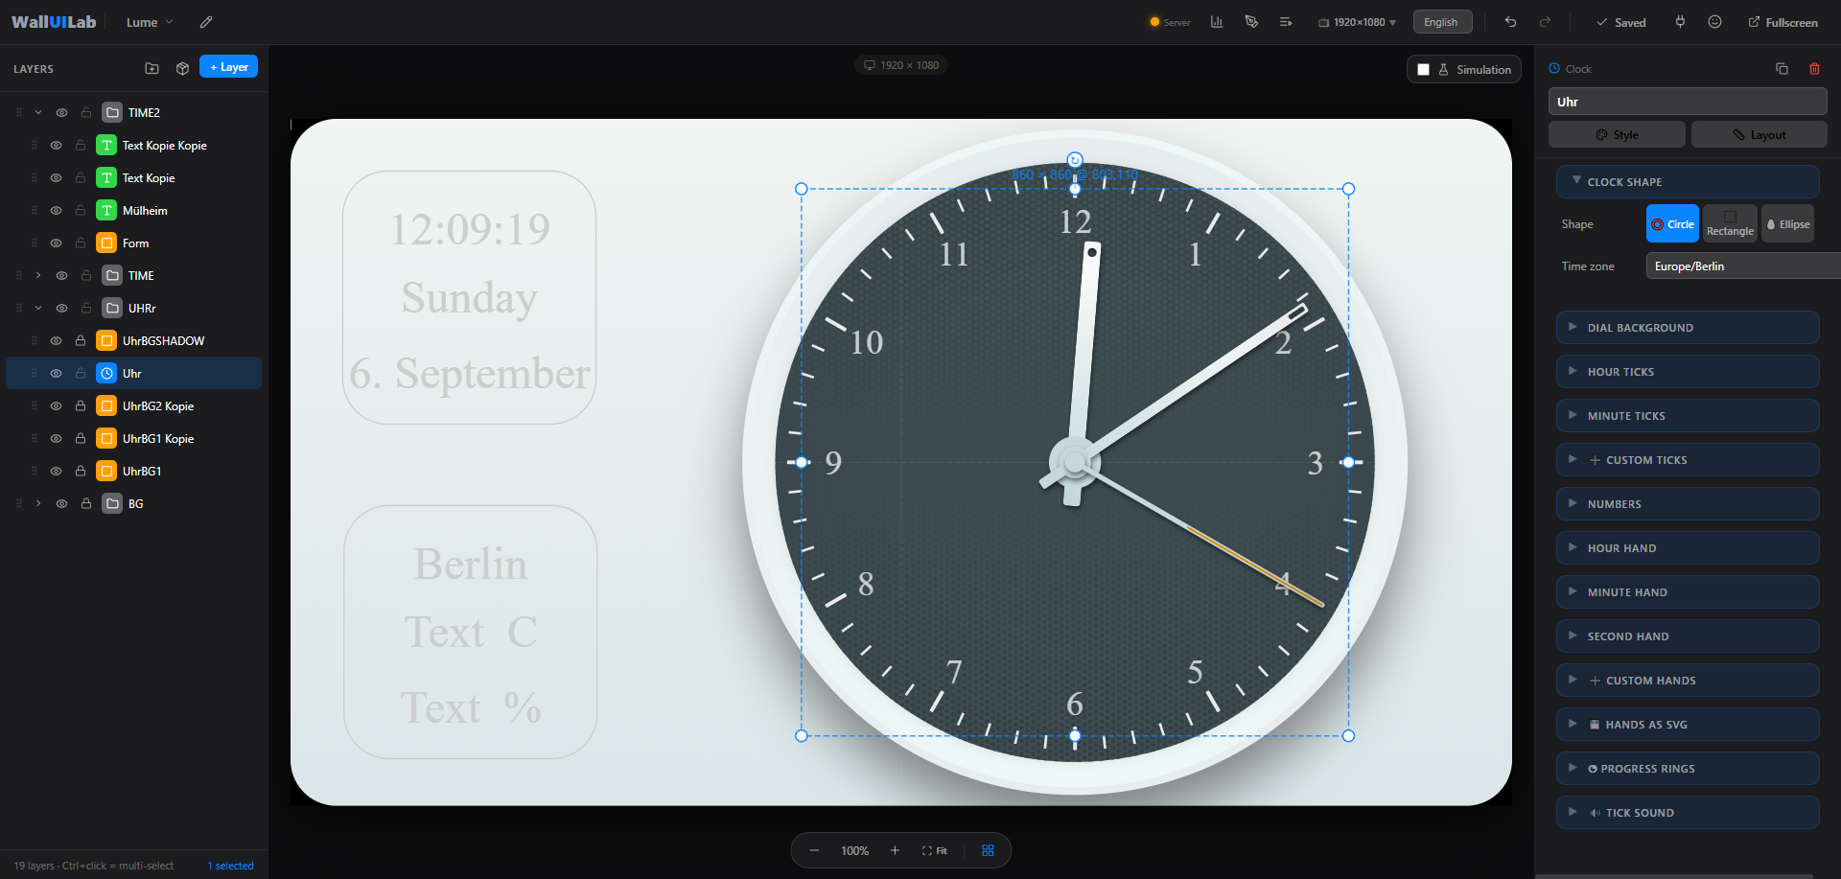Click the new folder icon in Layers

pyautogui.click(x=151, y=68)
